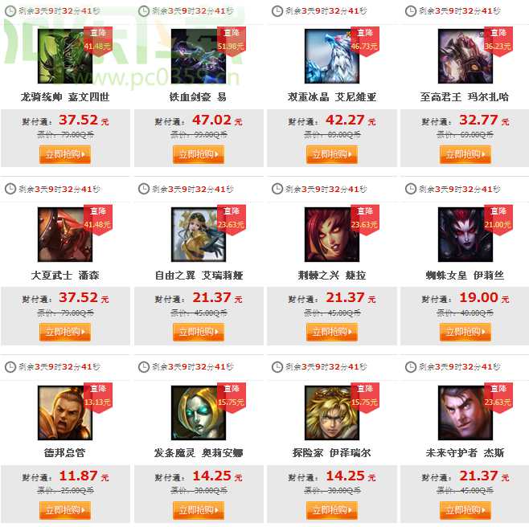Purchase 双重冰晶 艾尼维亚 via 立即抢购
The width and height of the screenshot is (529, 527).
tap(332, 154)
